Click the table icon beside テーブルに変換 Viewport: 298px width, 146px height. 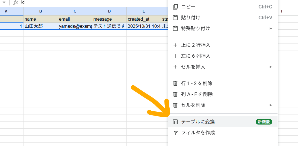[x=175, y=122]
